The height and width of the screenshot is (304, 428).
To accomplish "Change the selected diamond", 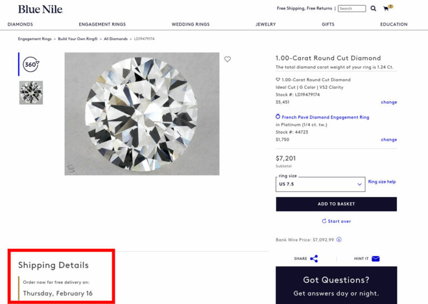I will click(x=388, y=102).
